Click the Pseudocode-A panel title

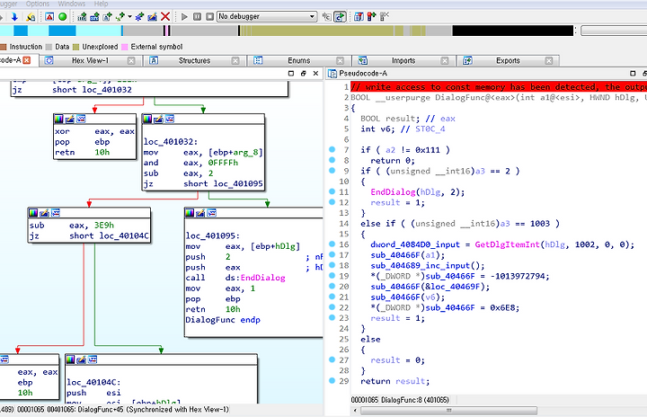(x=363, y=74)
